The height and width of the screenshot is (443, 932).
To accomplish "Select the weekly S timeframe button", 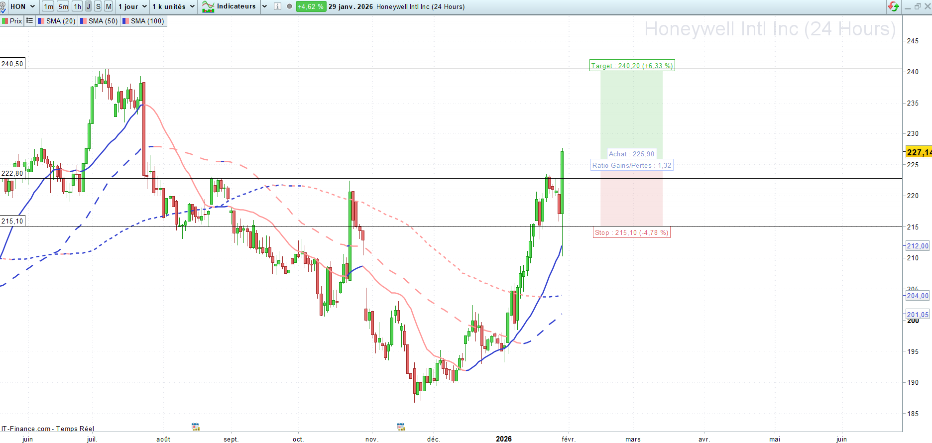I will click(98, 6).
